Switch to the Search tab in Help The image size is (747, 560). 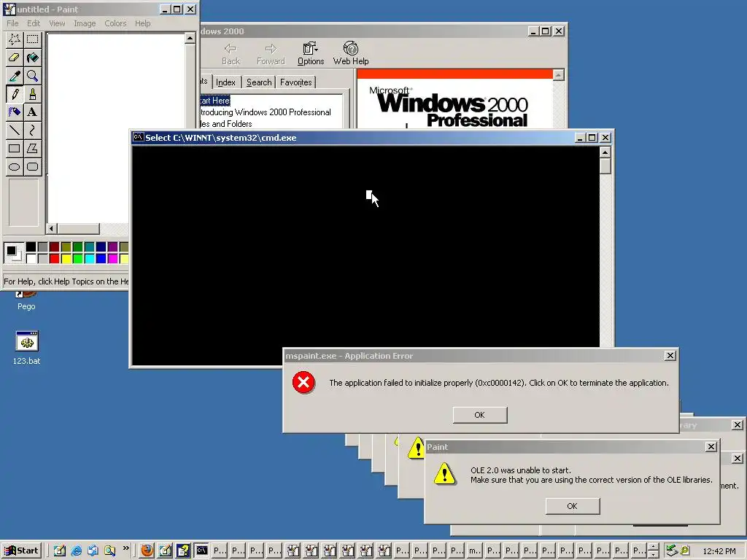pos(259,82)
